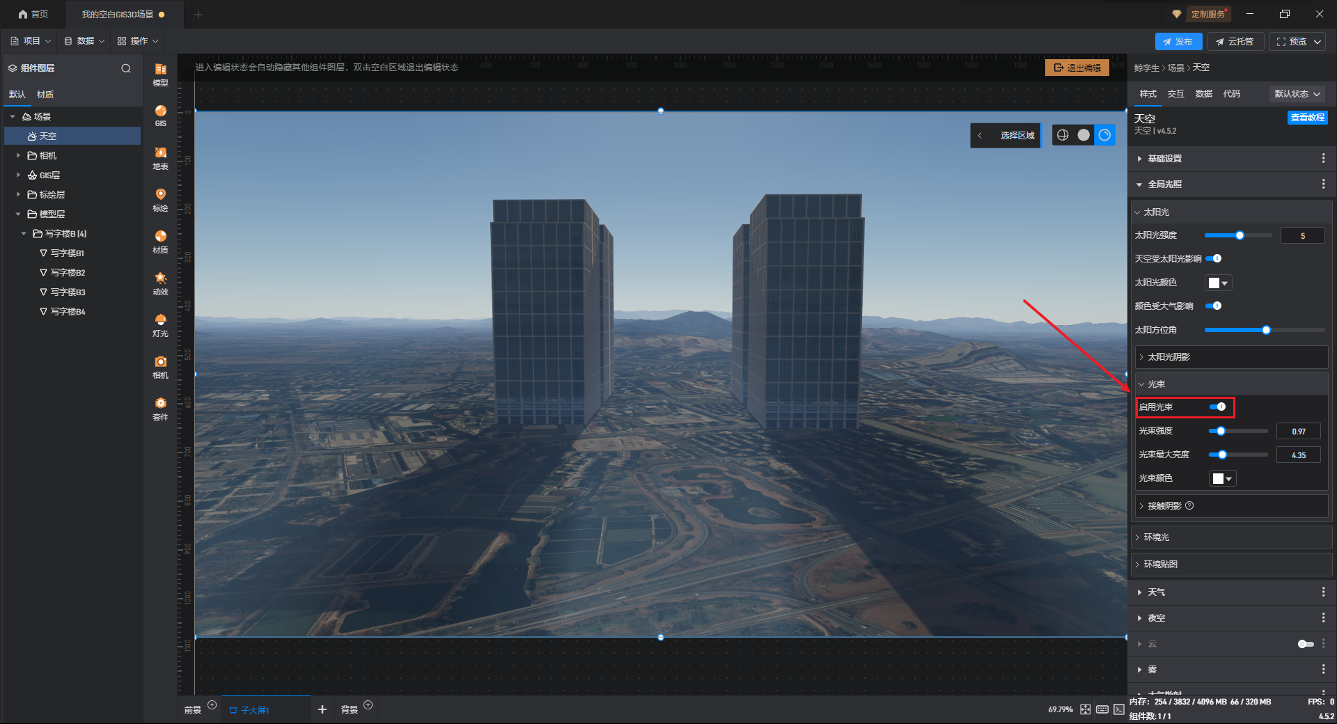Open the 默认状态 dropdown

coord(1297,94)
